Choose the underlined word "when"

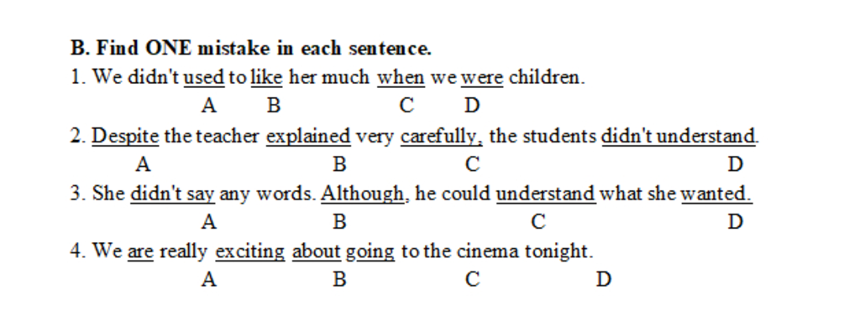401,78
